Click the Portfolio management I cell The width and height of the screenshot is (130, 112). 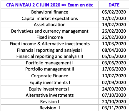coord(49,63)
